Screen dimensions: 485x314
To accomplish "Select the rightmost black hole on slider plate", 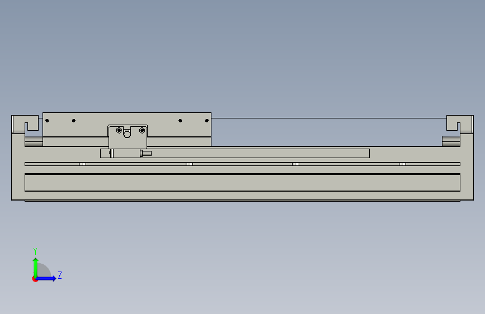I will [207, 121].
